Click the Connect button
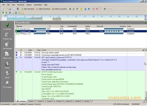 (108, 9)
